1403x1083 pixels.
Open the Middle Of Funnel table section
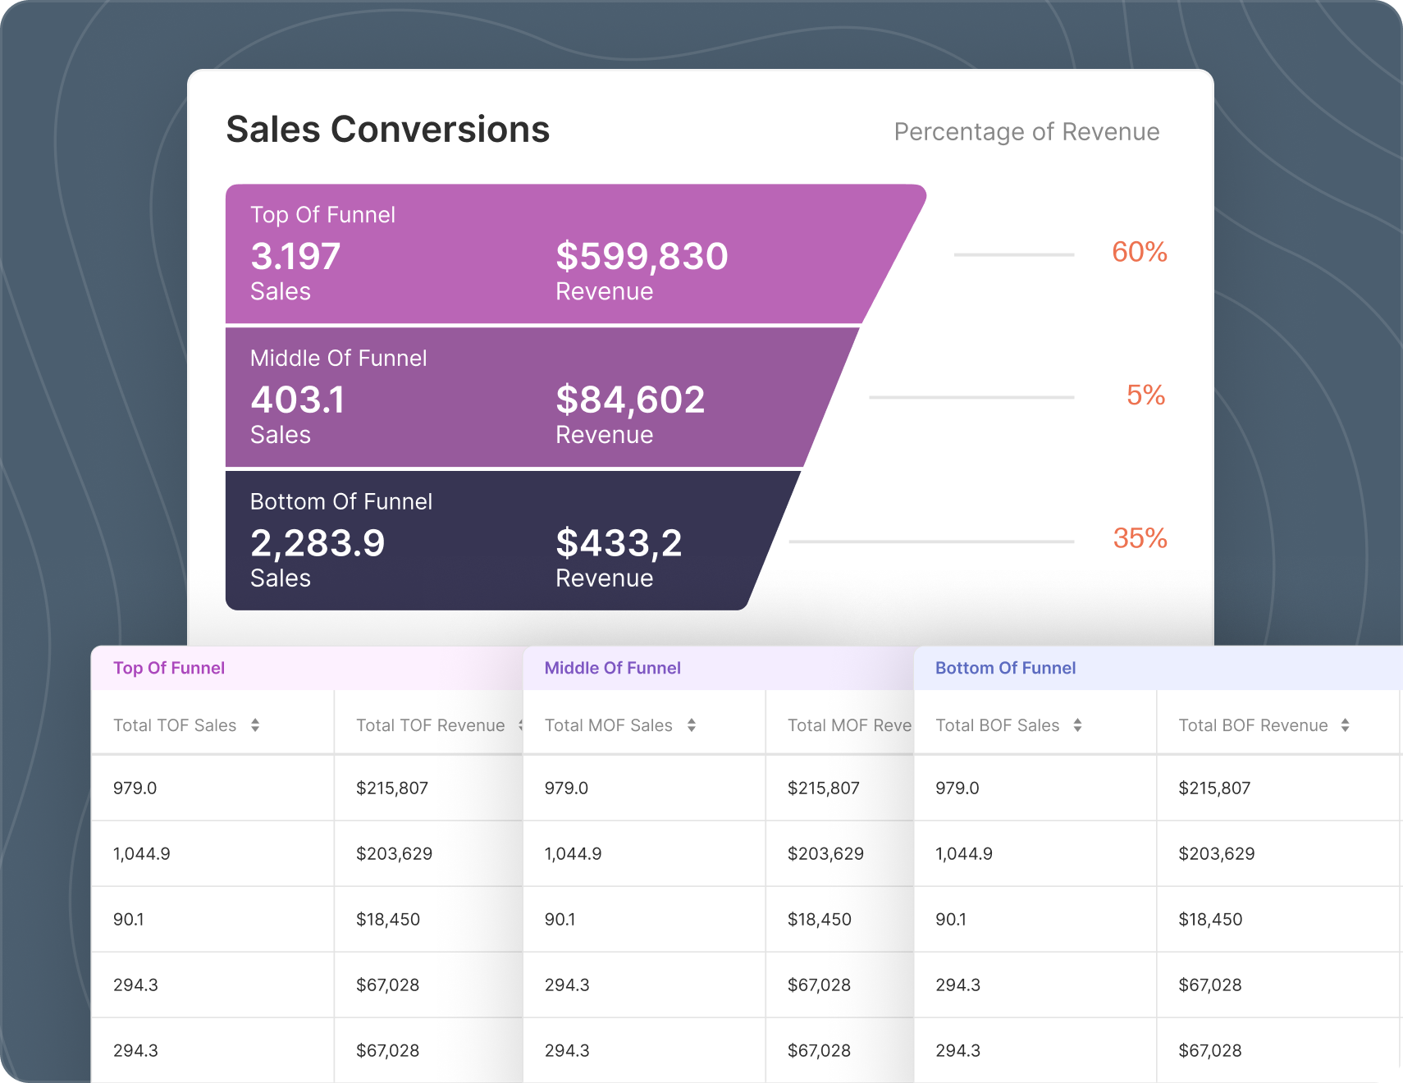tap(612, 668)
